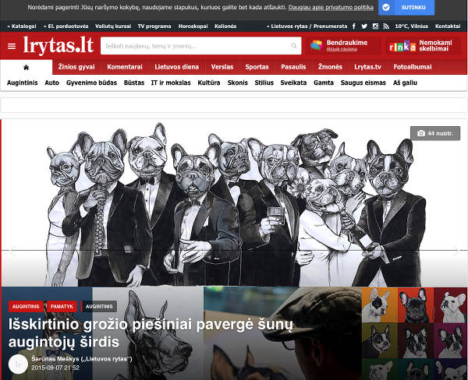
Task: Expand the Katalogai dropdown
Action: click(22, 26)
